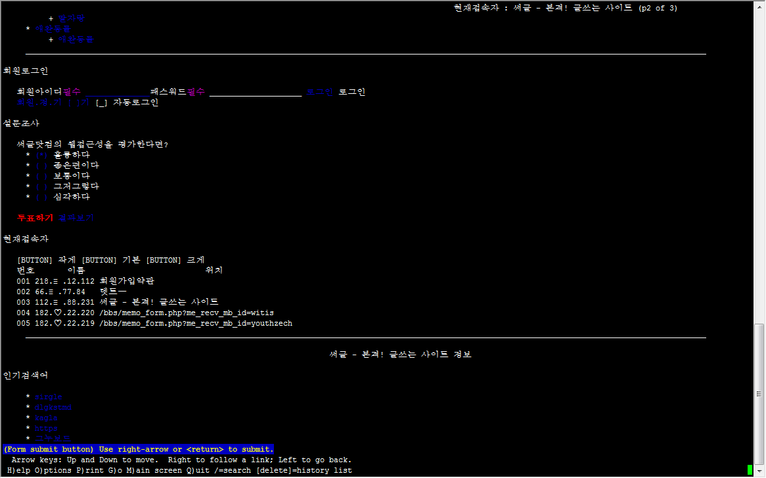Open the top-level 애완동물 link with asterisk bullet
The height and width of the screenshot is (478, 766).
point(53,29)
